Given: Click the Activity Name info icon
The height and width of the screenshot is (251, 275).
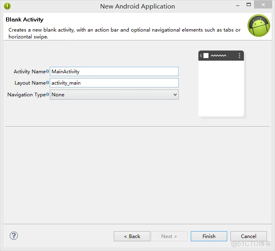Looking at the screenshot, I should point(47,71).
